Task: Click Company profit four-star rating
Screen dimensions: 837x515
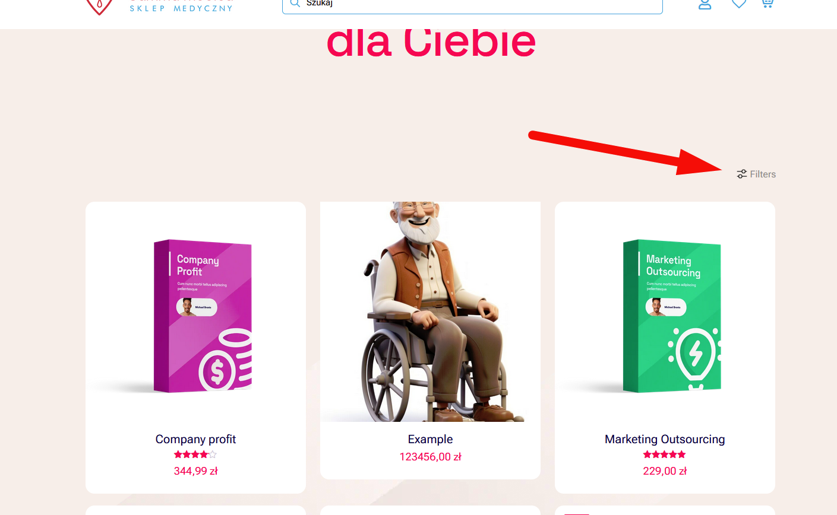Action: tap(195, 454)
